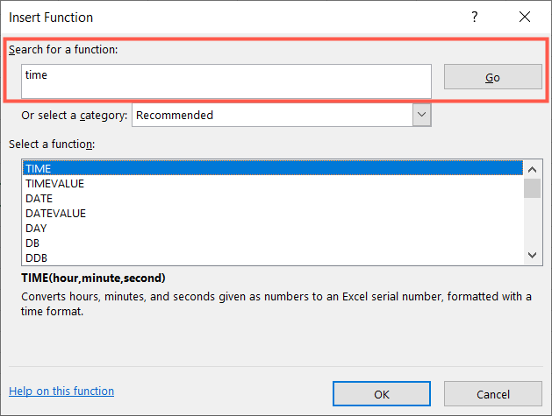
Task: Select the TIME function
Action: 272,168
